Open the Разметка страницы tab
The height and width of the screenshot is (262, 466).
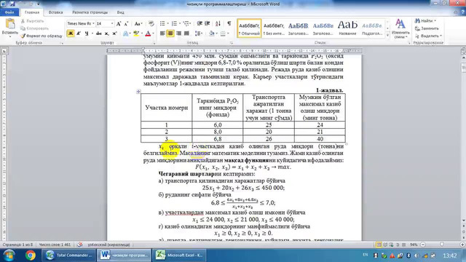[x=90, y=12]
